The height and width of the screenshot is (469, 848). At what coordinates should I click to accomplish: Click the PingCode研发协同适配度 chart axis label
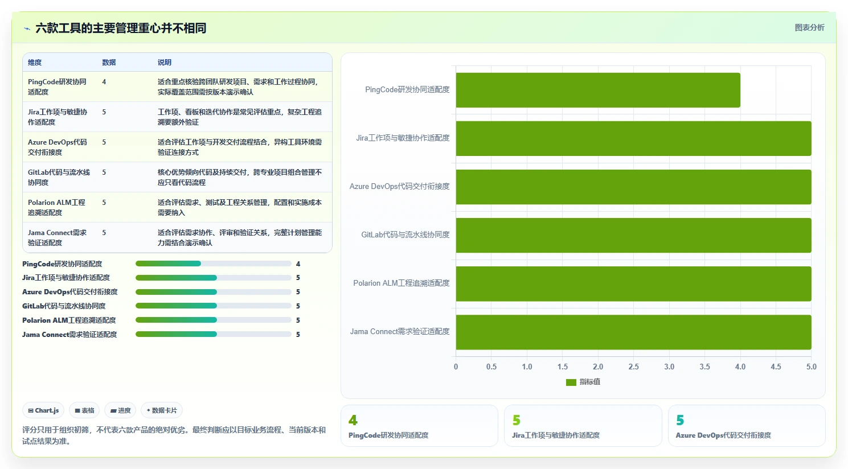pos(407,90)
